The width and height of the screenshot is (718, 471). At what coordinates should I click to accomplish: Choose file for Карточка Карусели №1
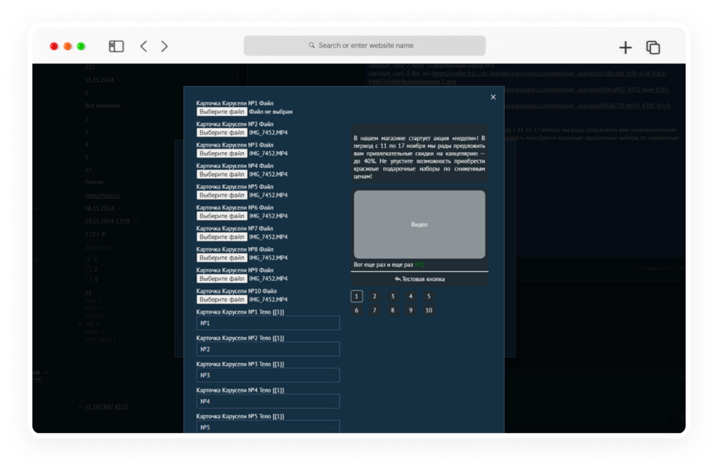point(222,112)
